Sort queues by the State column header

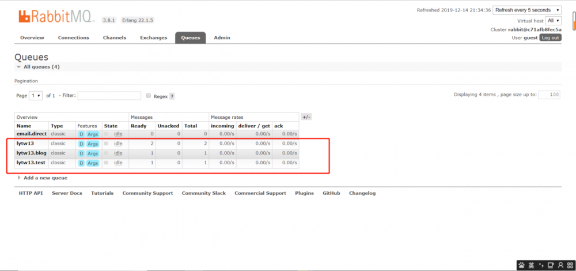[x=111, y=126]
